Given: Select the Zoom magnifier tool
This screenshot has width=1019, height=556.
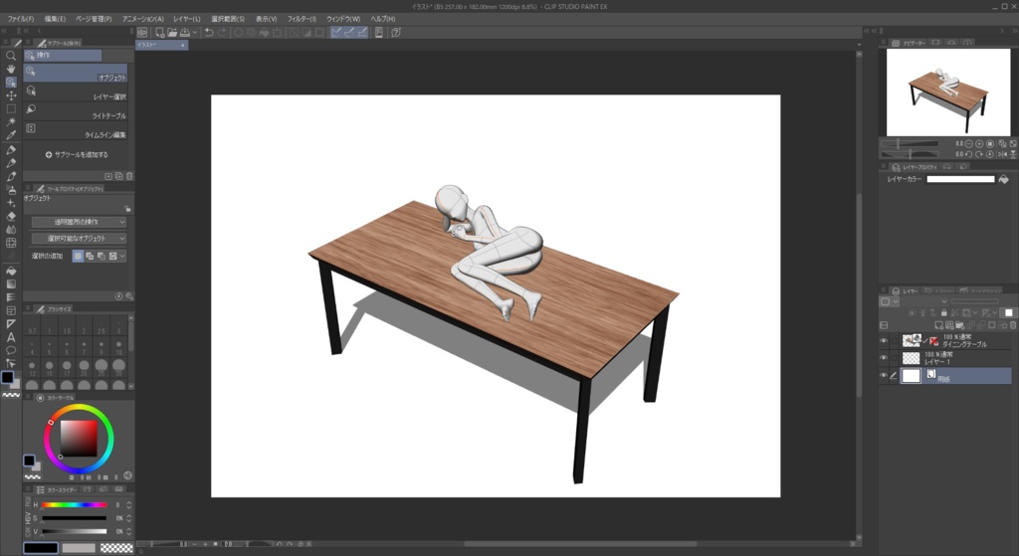Looking at the screenshot, I should (x=11, y=56).
